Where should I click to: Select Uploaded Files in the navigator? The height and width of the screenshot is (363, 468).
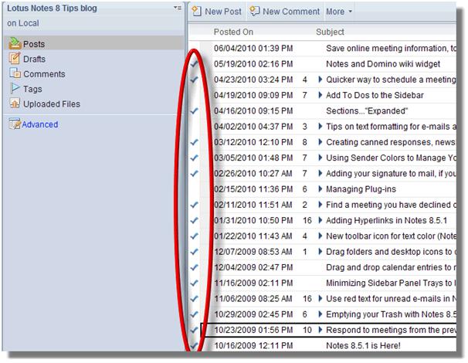[x=52, y=104]
